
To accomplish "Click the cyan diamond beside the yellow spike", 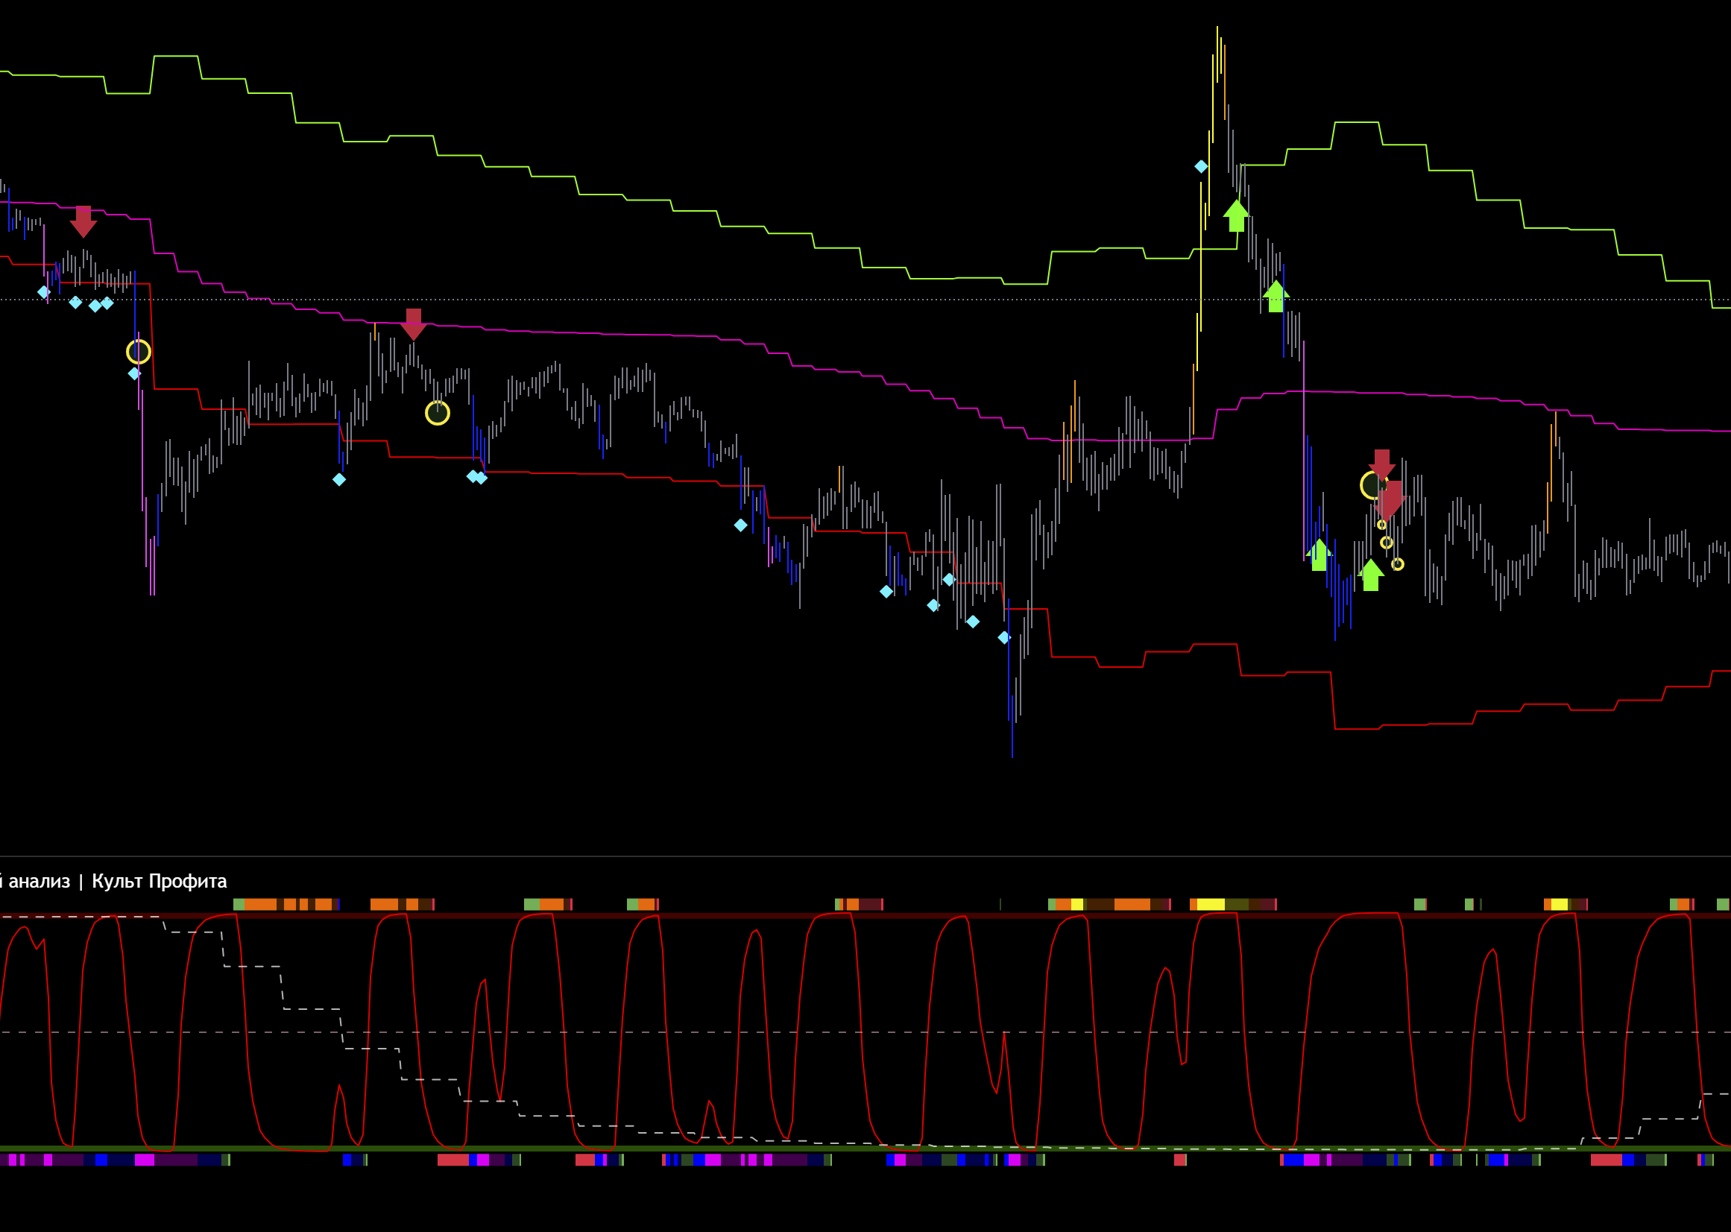I will (x=1201, y=166).
